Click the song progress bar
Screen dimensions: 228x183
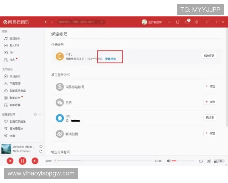coord(104,161)
